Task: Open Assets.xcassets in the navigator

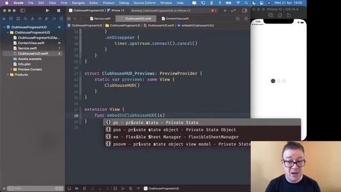Action: [27, 59]
